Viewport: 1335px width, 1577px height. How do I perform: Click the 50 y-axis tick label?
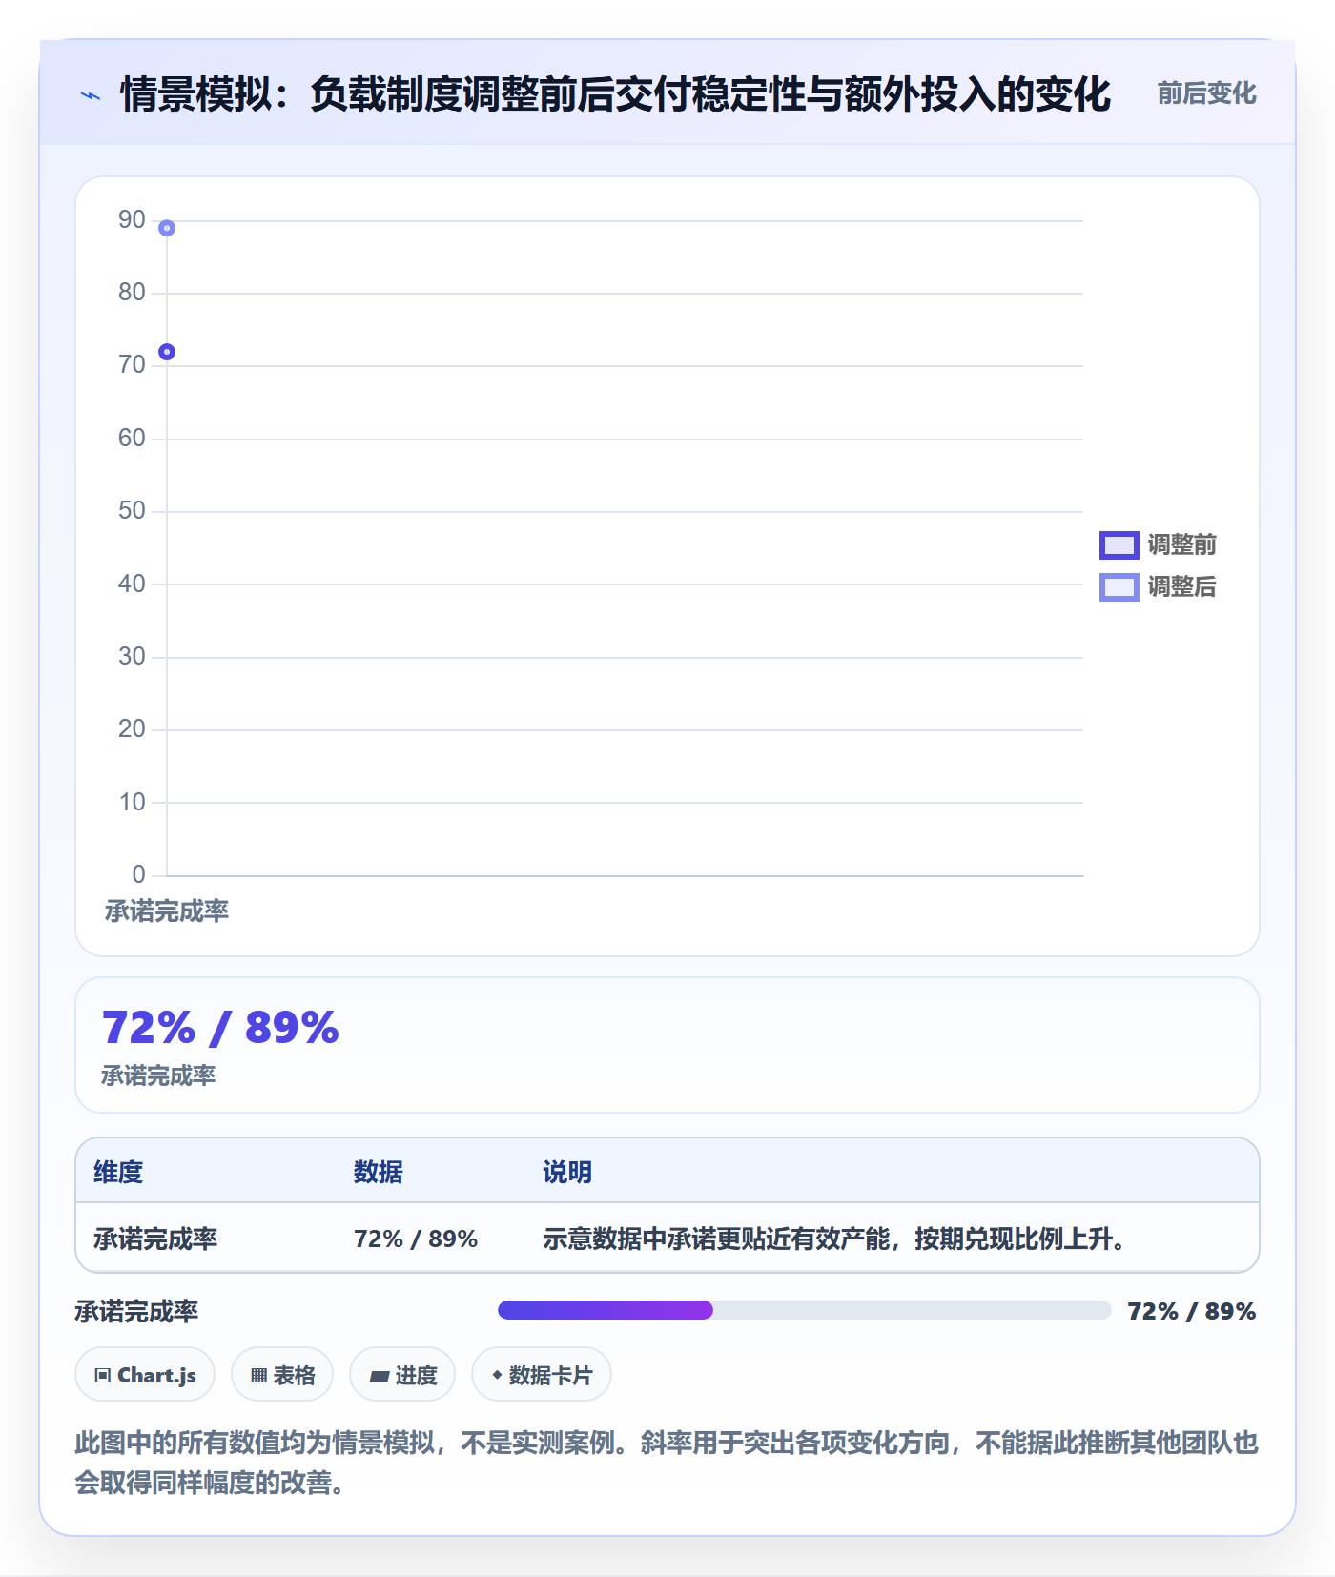pos(132,511)
